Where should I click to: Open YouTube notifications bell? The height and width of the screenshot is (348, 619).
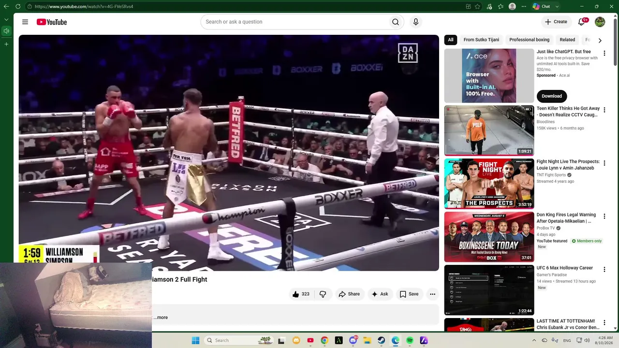tap(582, 22)
